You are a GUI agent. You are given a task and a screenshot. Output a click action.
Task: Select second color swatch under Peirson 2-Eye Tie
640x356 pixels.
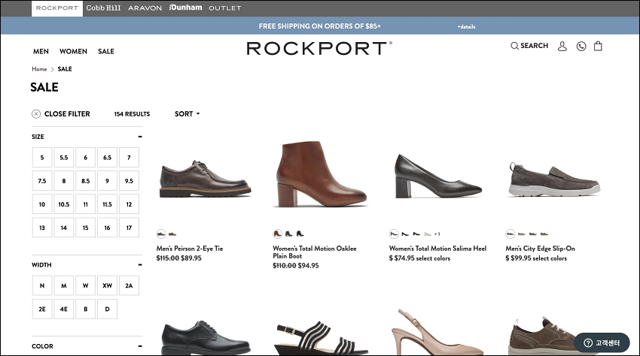tap(172, 234)
